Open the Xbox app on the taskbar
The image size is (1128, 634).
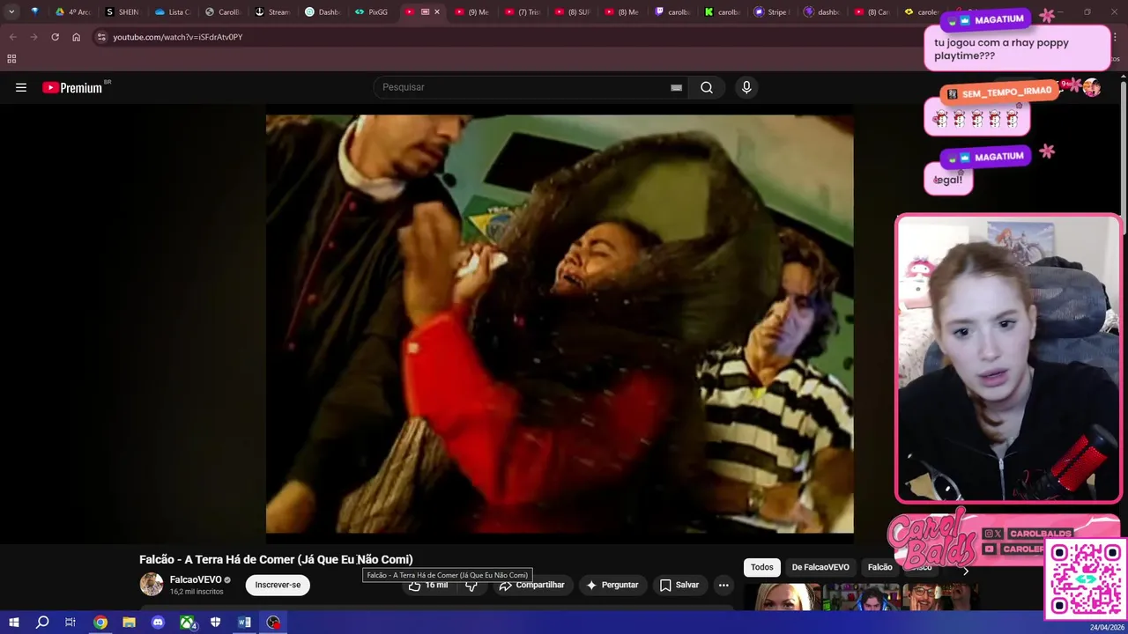pos(187,623)
